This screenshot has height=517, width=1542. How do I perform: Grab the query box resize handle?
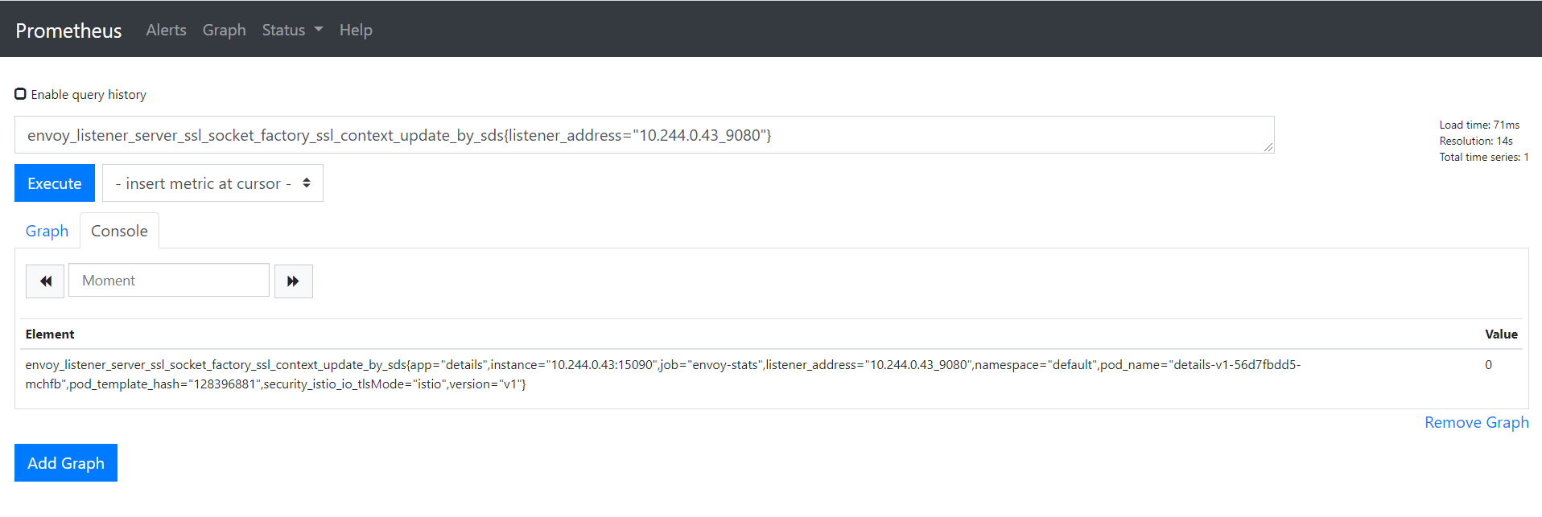tap(1268, 147)
